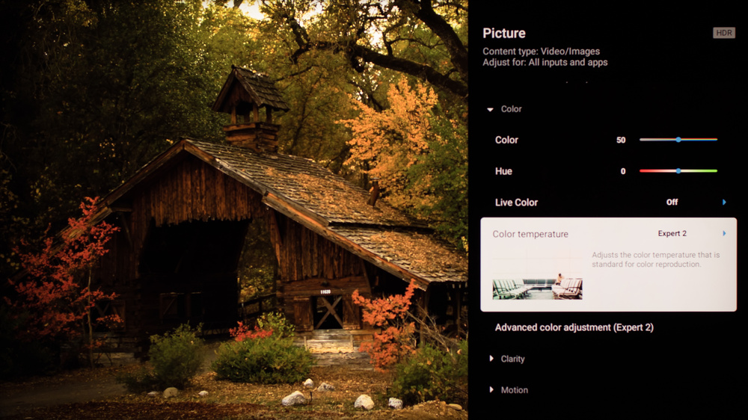Viewport: 748px width, 420px height.
Task: Click the lounge chairs preview thumbnail
Action: [537, 288]
